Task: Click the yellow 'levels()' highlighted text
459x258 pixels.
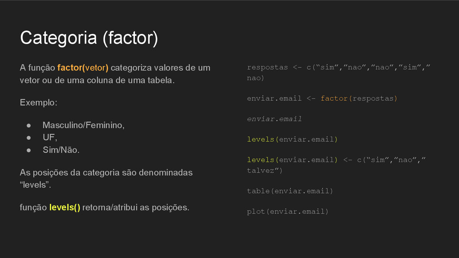Action: [65, 207]
